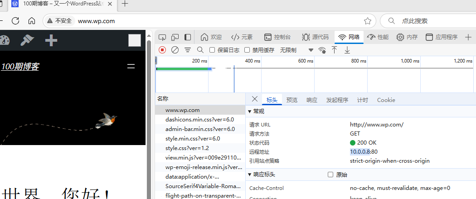The width and height of the screenshot is (476, 199).
Task: Toggle the network filter funnel icon
Action: tap(188, 50)
